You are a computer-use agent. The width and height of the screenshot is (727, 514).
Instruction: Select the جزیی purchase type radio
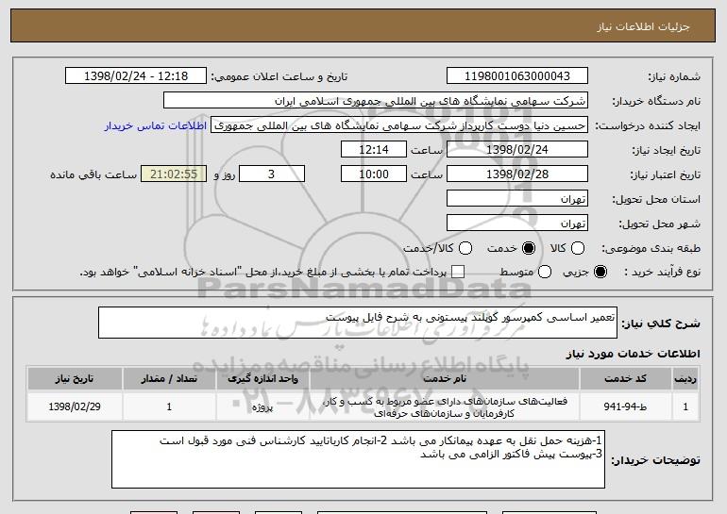[600, 272]
